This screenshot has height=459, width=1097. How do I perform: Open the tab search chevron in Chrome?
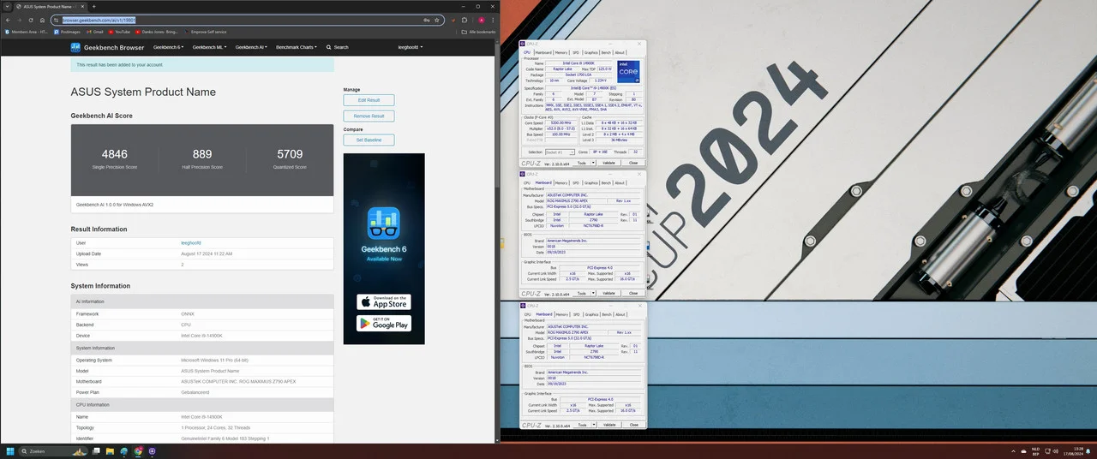[7, 6]
